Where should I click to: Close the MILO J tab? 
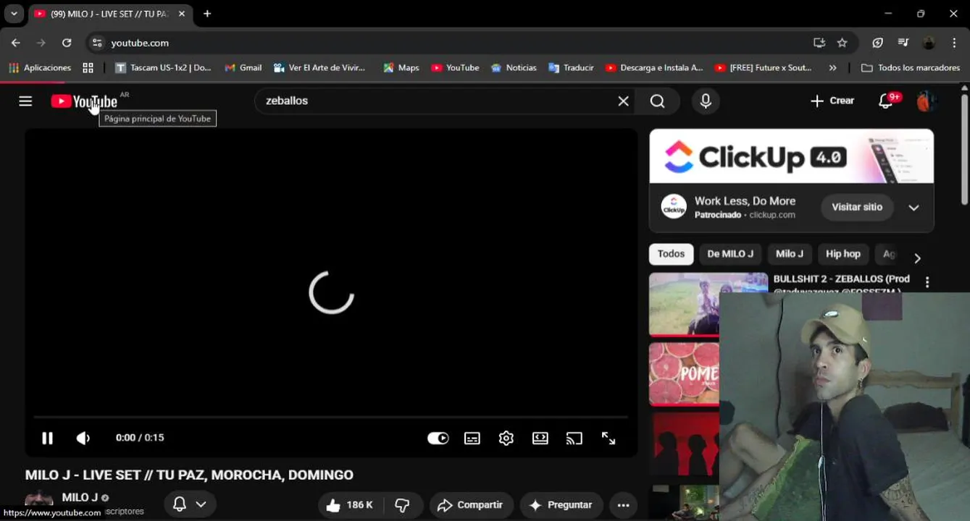(x=182, y=14)
